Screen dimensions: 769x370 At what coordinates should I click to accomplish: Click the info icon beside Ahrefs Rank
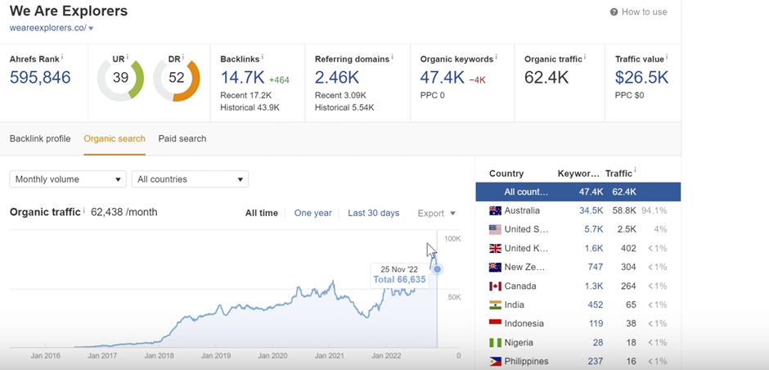(x=62, y=58)
